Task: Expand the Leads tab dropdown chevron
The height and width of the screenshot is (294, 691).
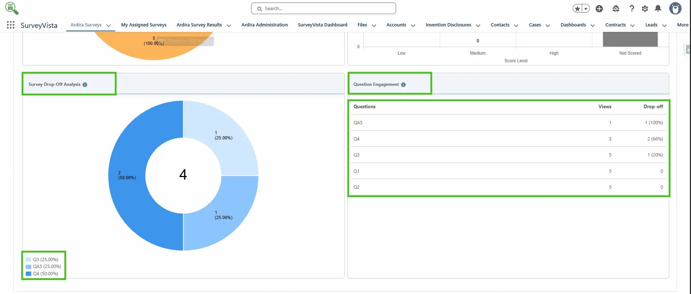Action: [665, 25]
